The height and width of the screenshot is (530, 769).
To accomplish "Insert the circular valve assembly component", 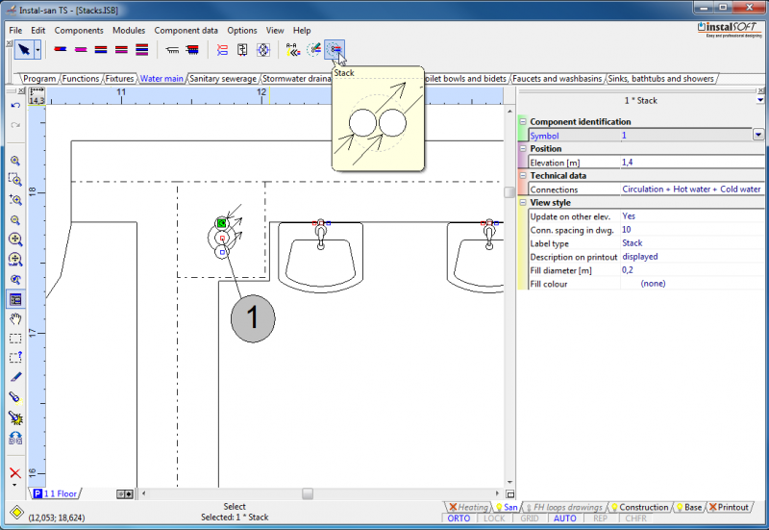I will [263, 50].
